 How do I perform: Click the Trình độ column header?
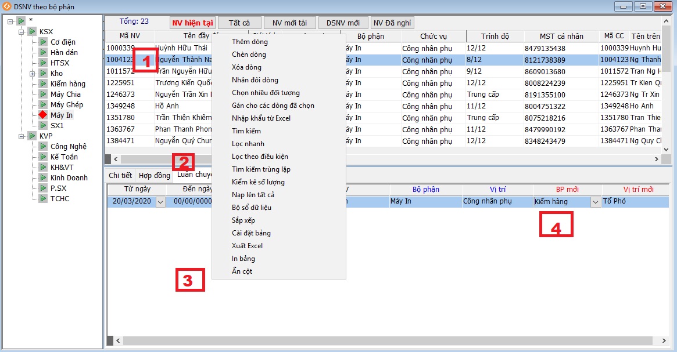(x=495, y=36)
